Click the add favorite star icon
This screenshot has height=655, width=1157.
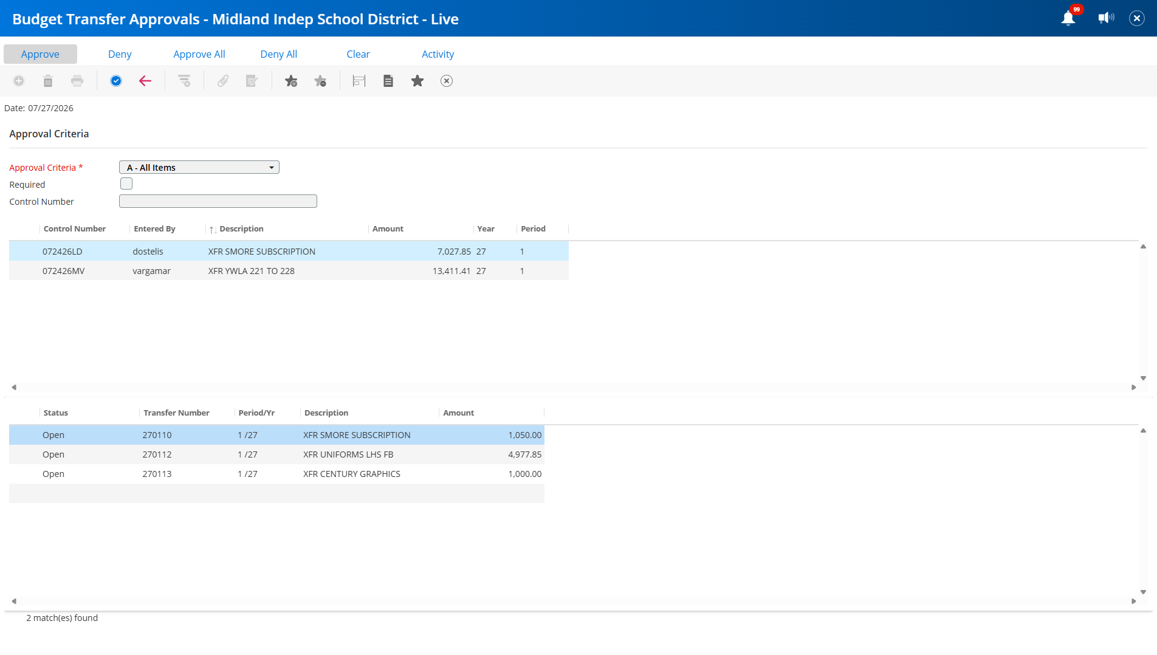pos(291,81)
